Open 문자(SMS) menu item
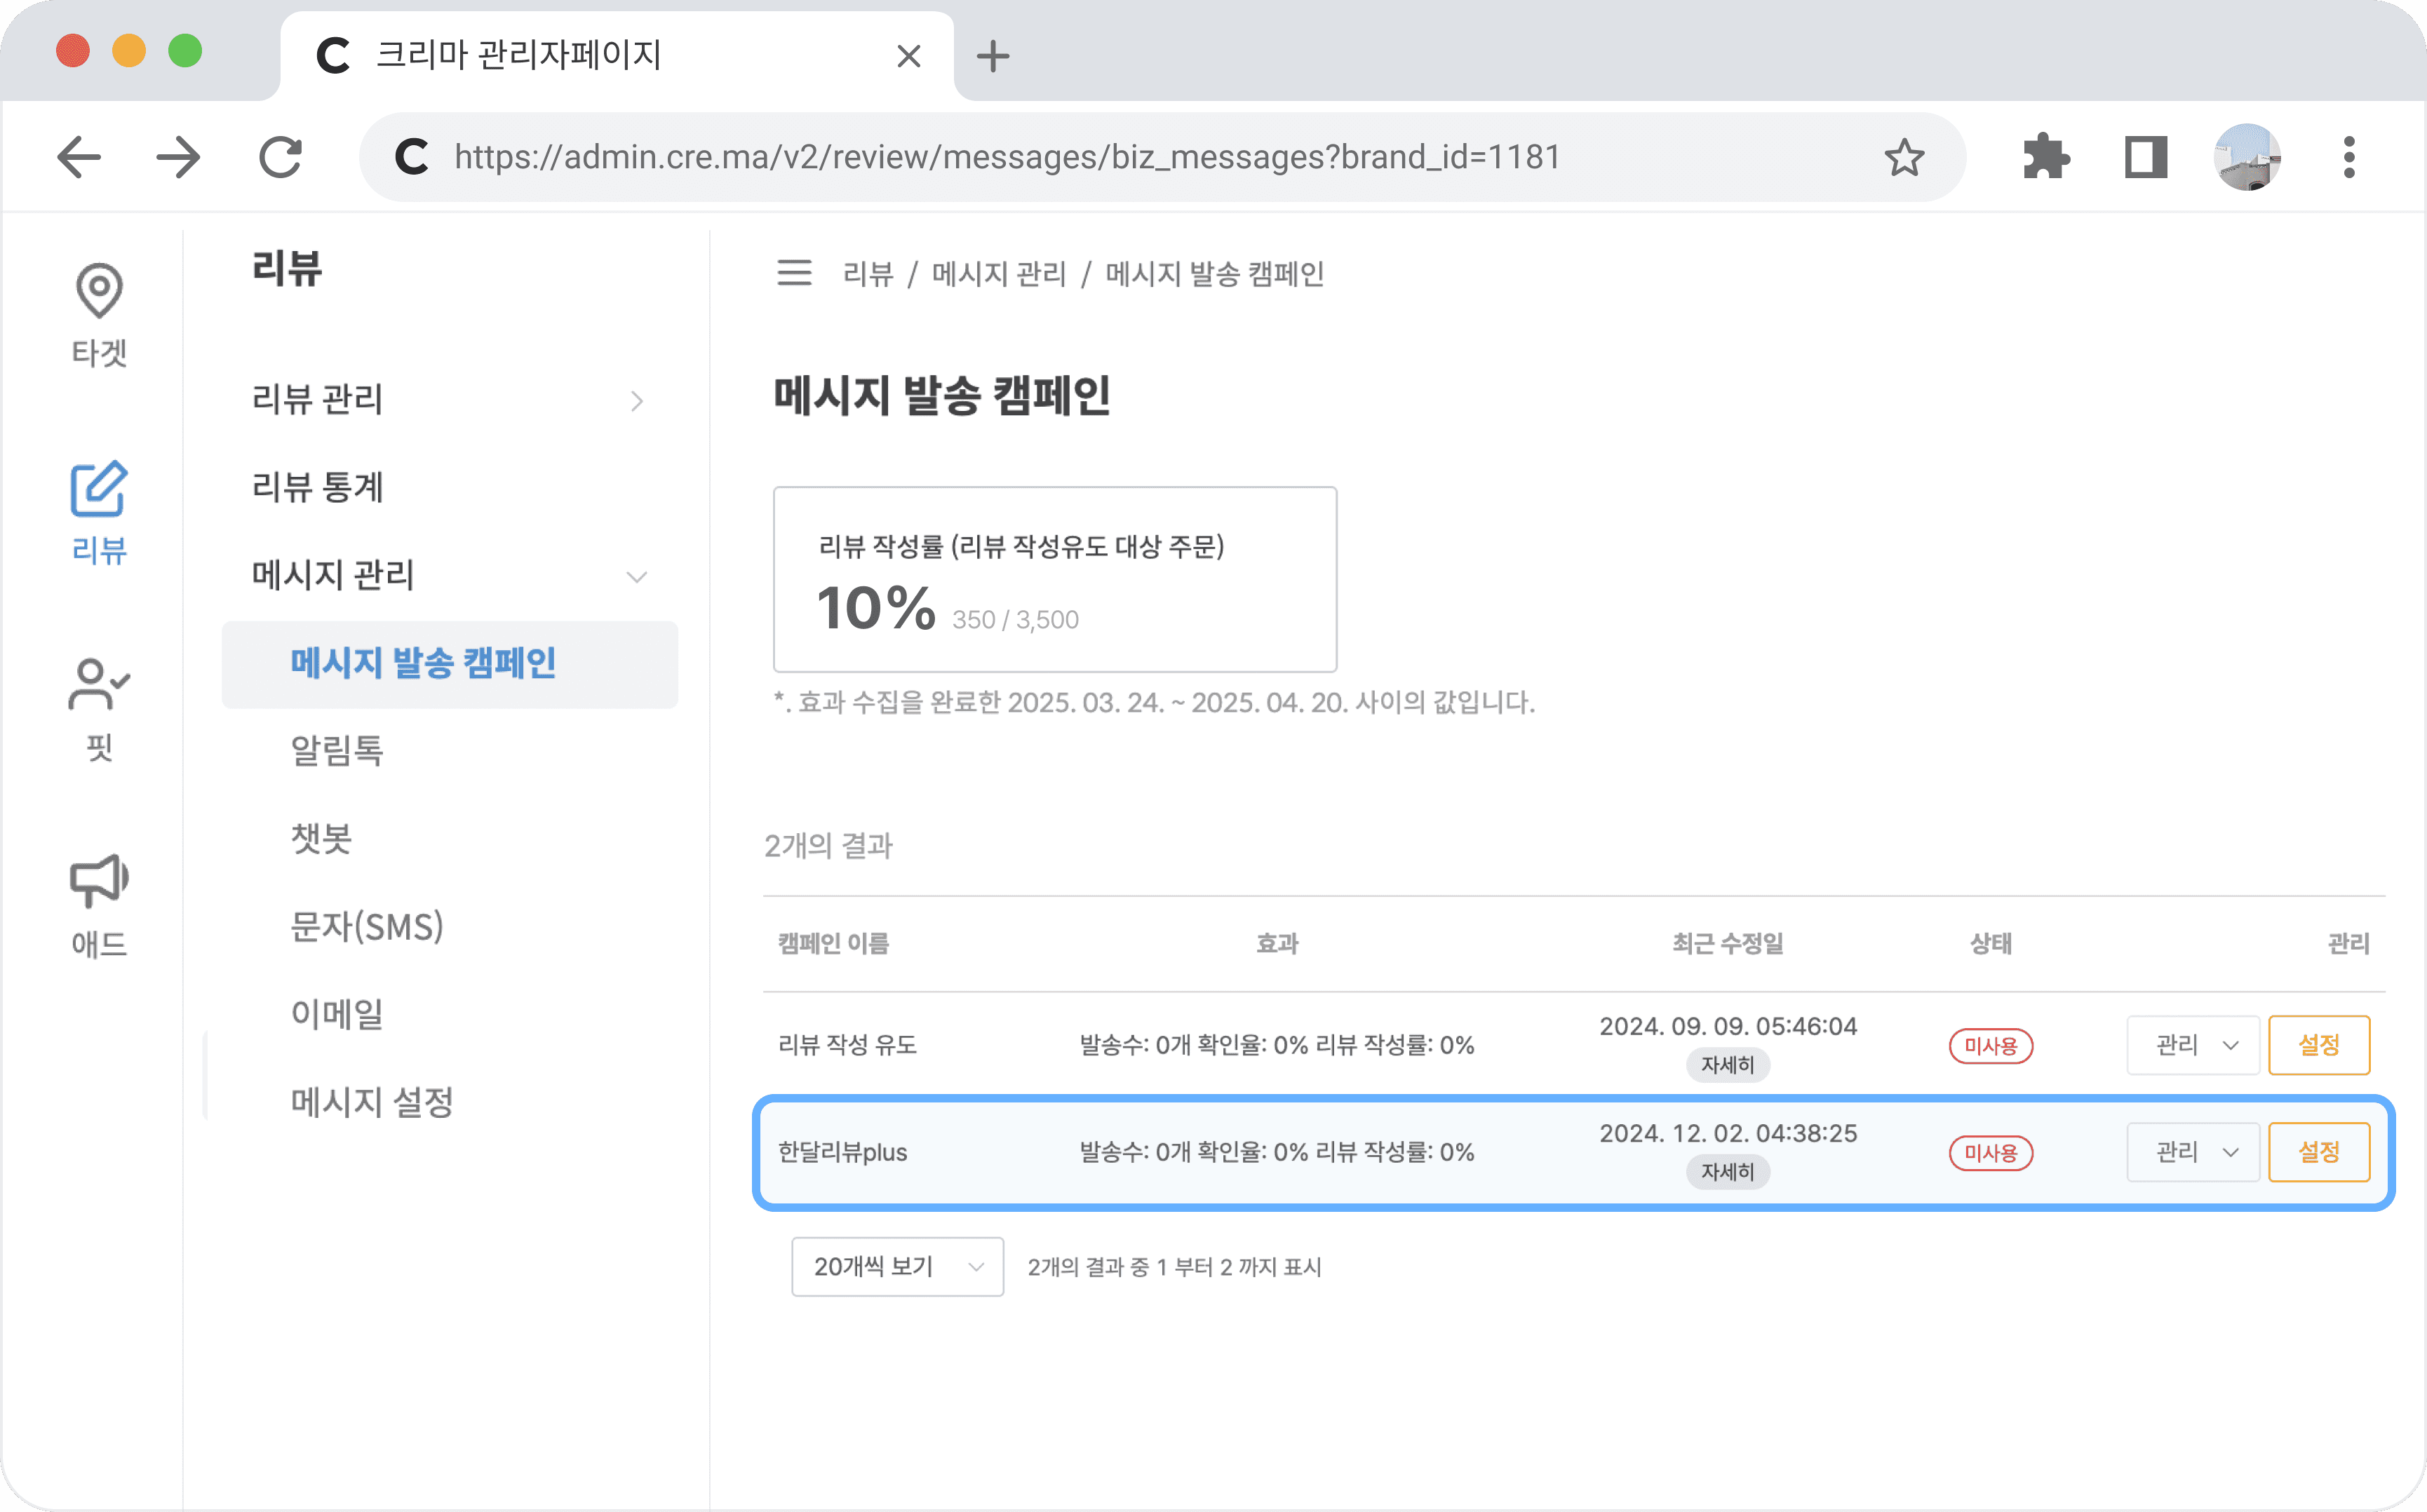Image resolution: width=2427 pixels, height=1512 pixels. tap(366, 926)
